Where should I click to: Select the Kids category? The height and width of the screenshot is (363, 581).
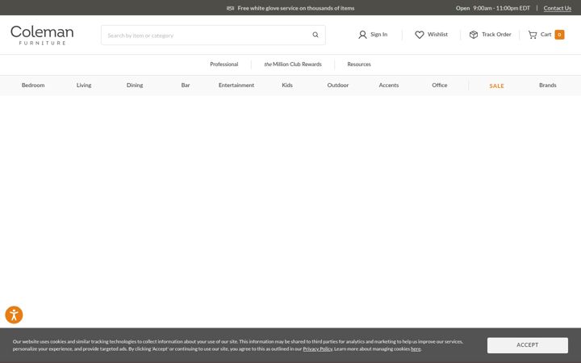286,86
